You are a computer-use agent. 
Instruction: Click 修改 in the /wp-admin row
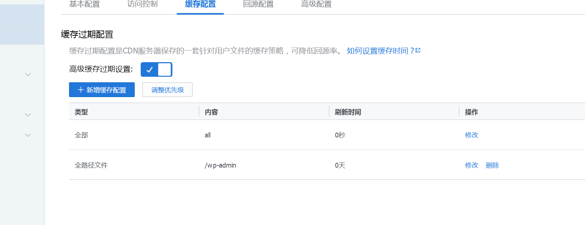click(x=471, y=165)
